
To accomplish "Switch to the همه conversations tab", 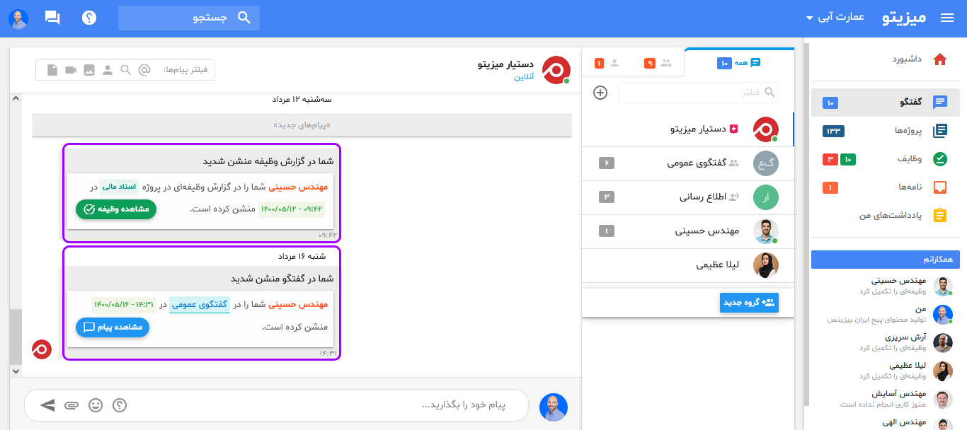I will pos(739,63).
